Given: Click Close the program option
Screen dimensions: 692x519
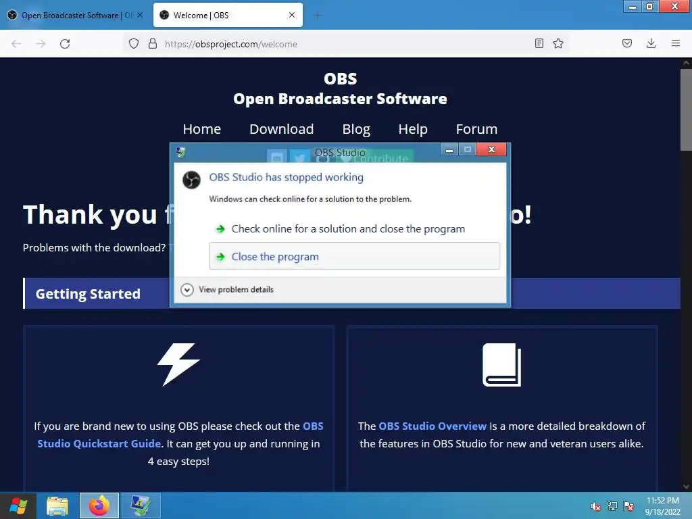Looking at the screenshot, I should (x=354, y=256).
